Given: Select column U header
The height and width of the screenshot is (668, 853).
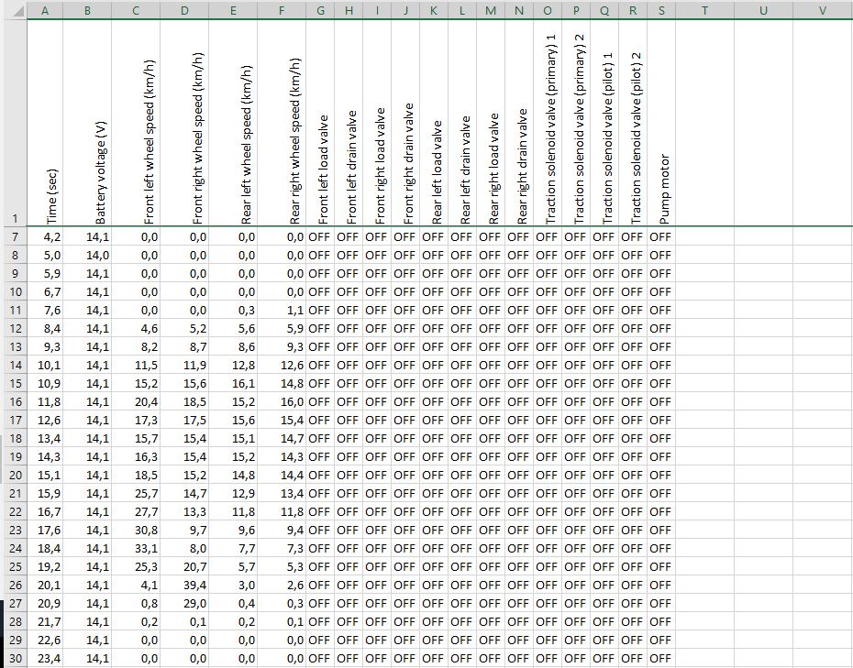Looking at the screenshot, I should [764, 10].
